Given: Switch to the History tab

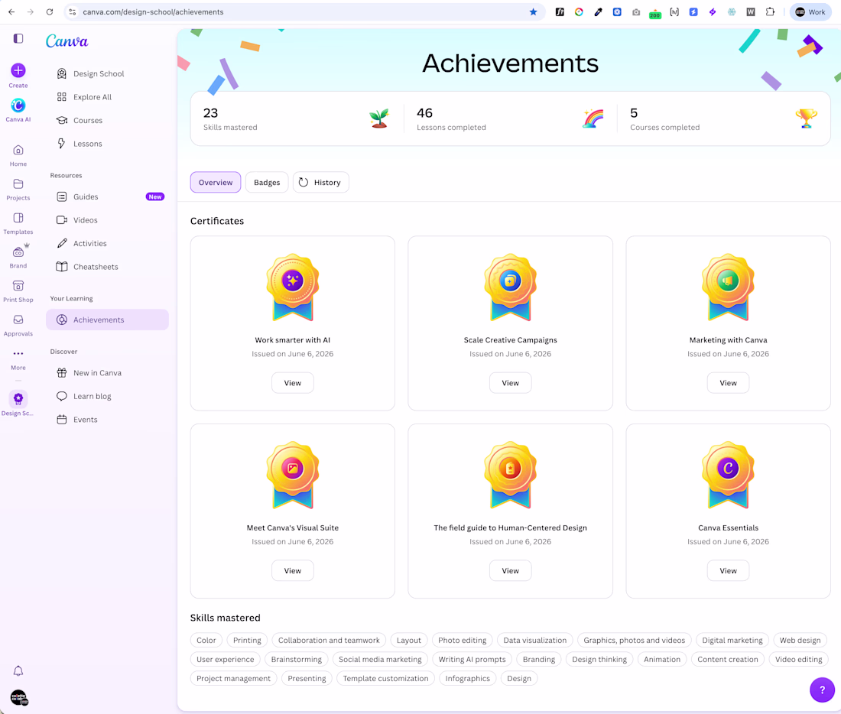Looking at the screenshot, I should [321, 183].
